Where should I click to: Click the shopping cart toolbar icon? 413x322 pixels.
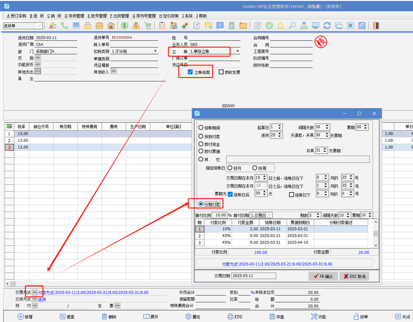[148, 26]
